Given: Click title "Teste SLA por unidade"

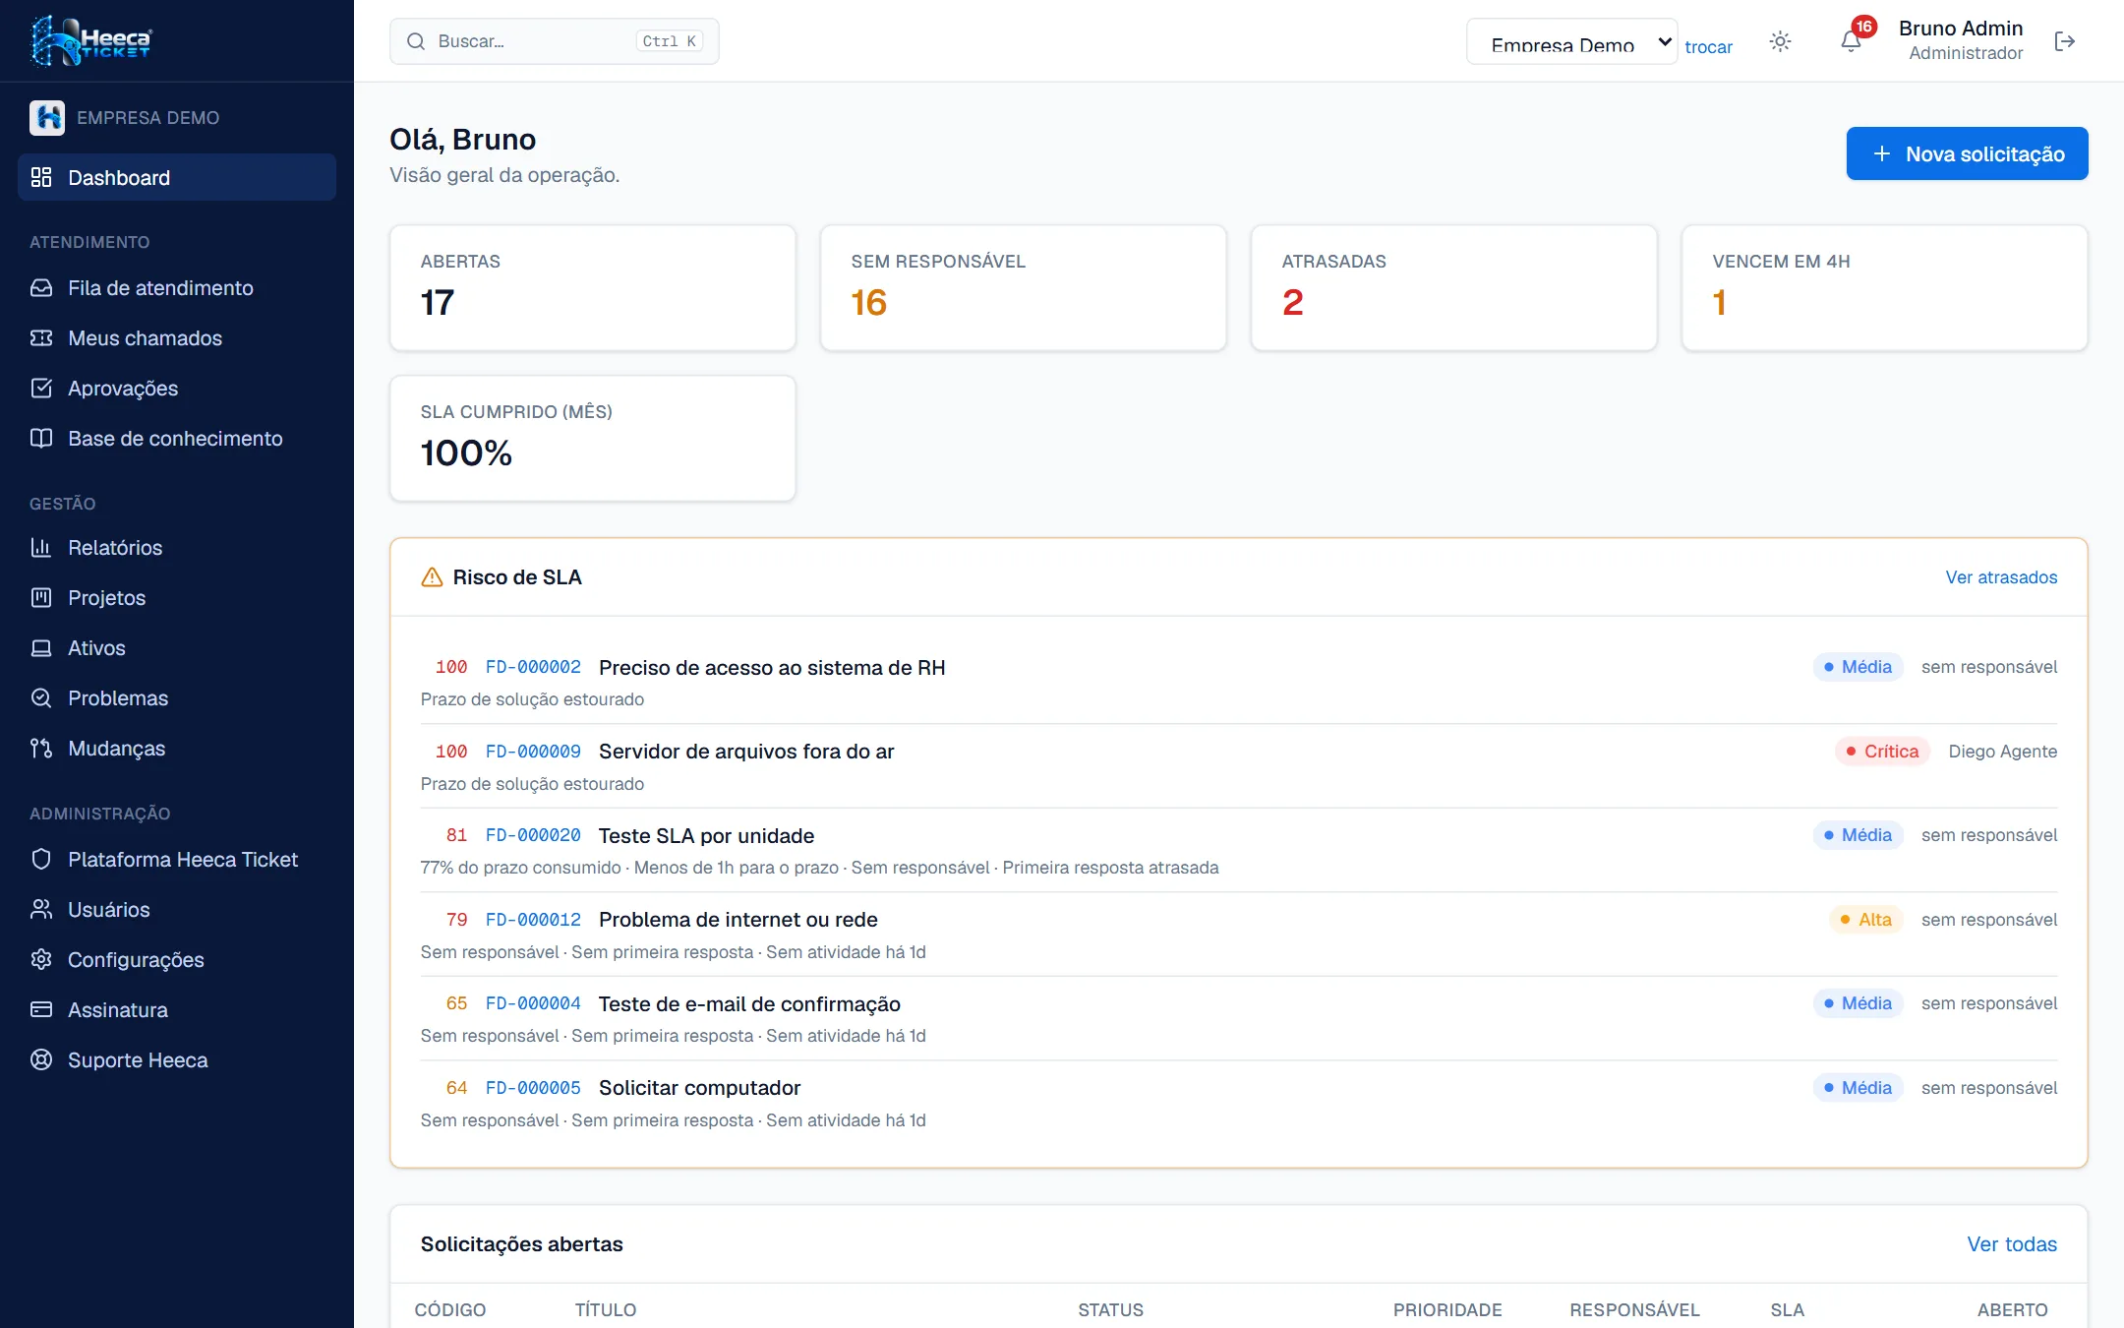Looking at the screenshot, I should (x=706, y=835).
